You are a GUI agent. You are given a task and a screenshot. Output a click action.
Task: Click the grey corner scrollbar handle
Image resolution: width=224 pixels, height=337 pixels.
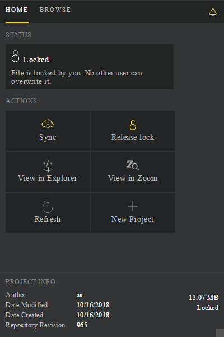point(220,333)
